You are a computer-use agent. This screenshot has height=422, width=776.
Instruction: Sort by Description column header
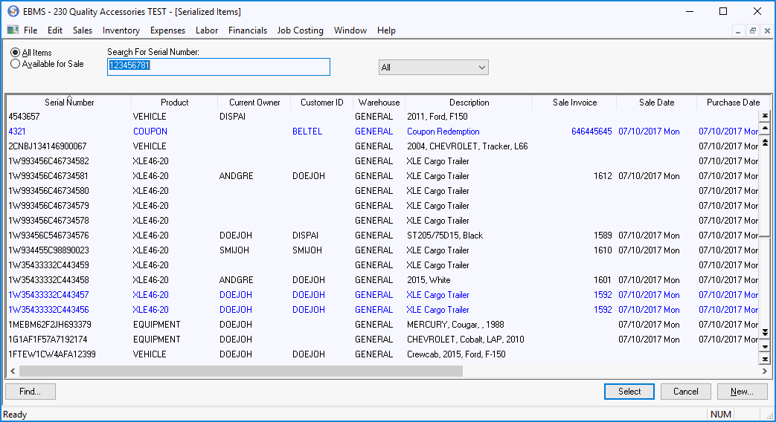469,103
